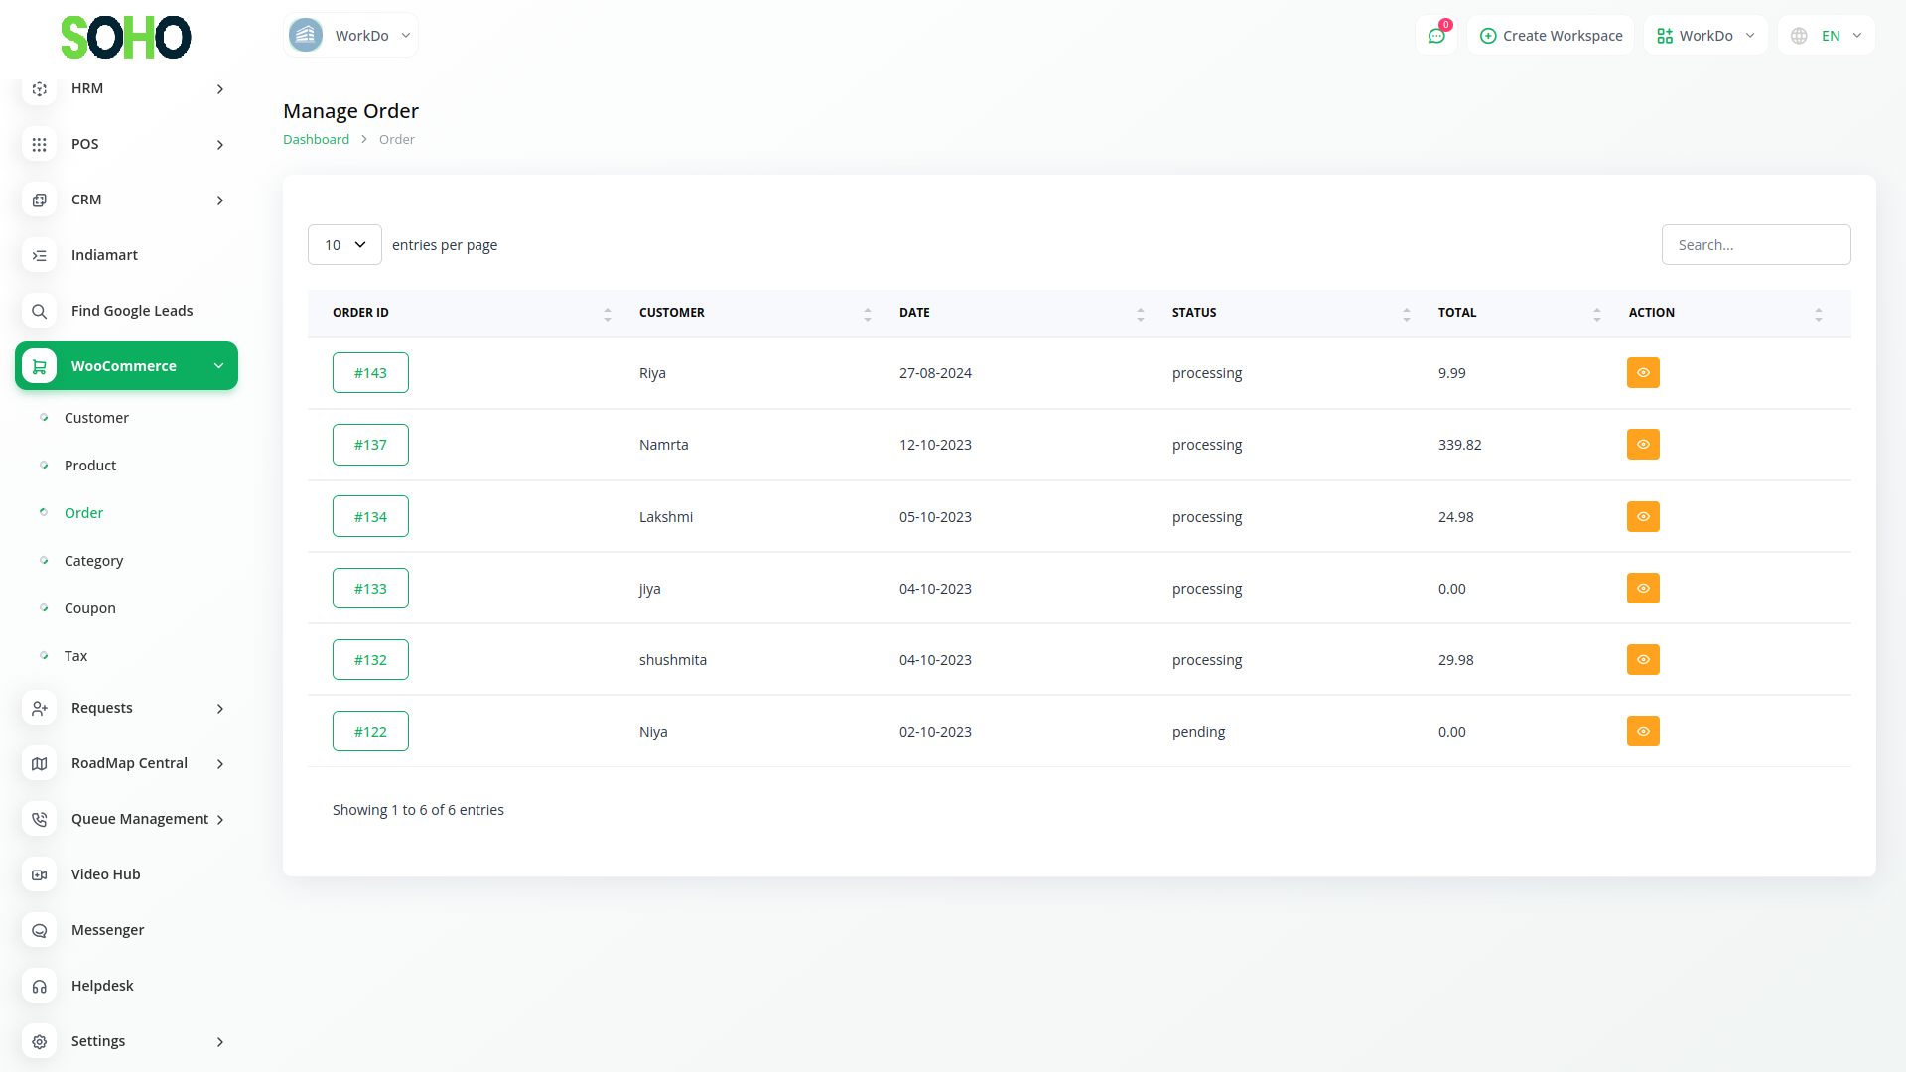Click the Indiamart sidebar icon
The image size is (1906, 1072).
pos(39,255)
